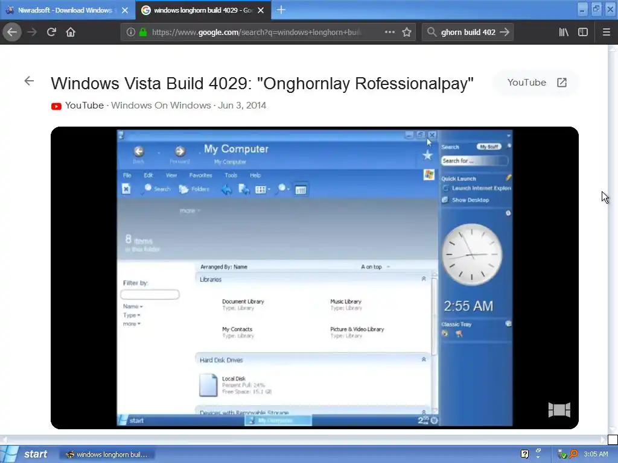This screenshot has height=463, width=618.
Task: Click the horizontal scrollbar track
Action: [303, 439]
